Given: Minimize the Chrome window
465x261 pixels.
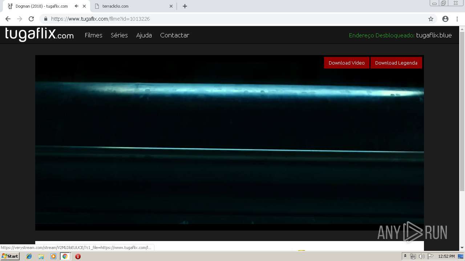Looking at the screenshot, I should tap(434, 3).
